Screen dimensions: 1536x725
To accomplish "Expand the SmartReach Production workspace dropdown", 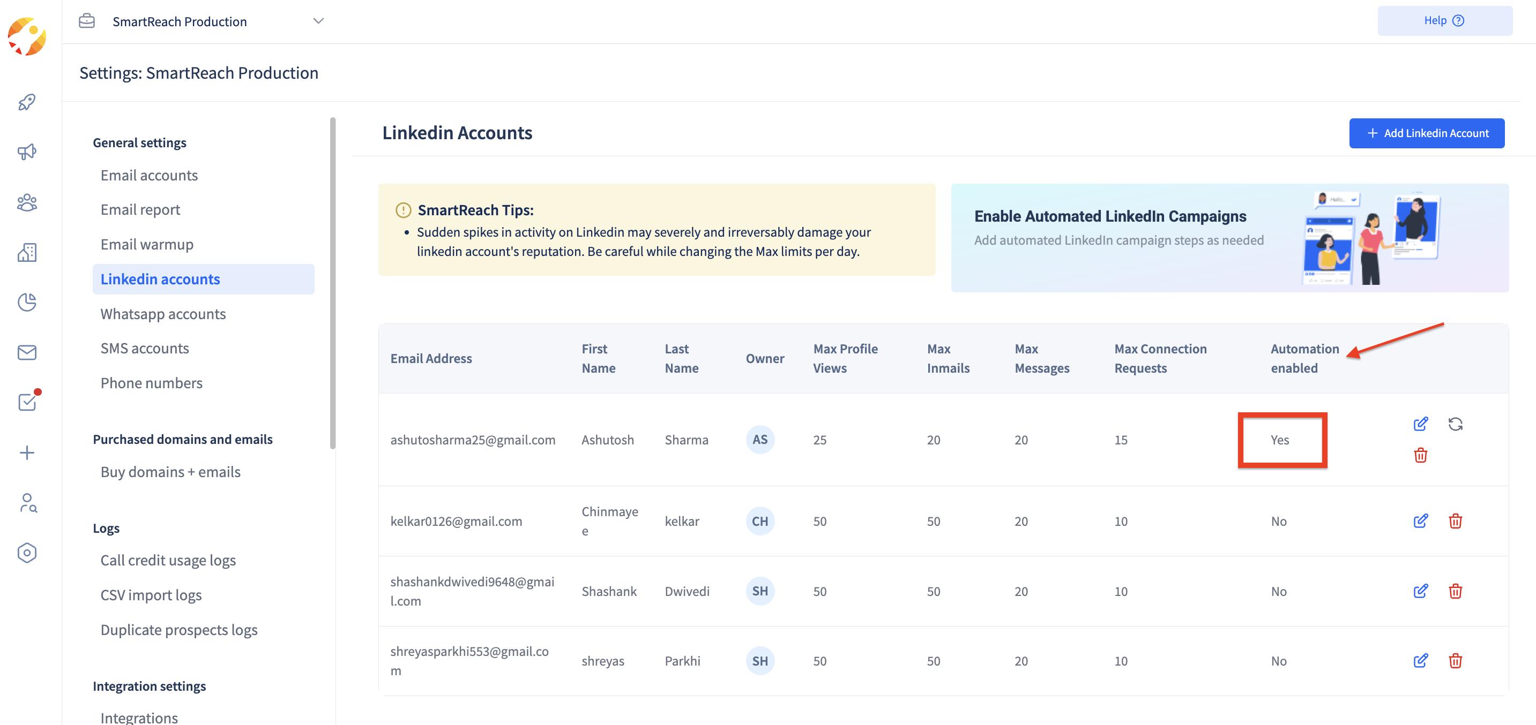I will (318, 21).
